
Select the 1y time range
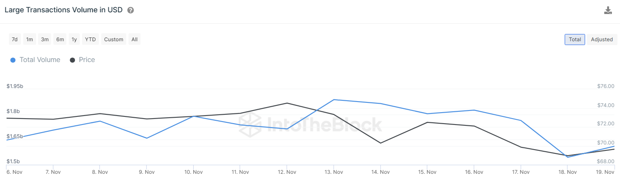pyautogui.click(x=74, y=40)
